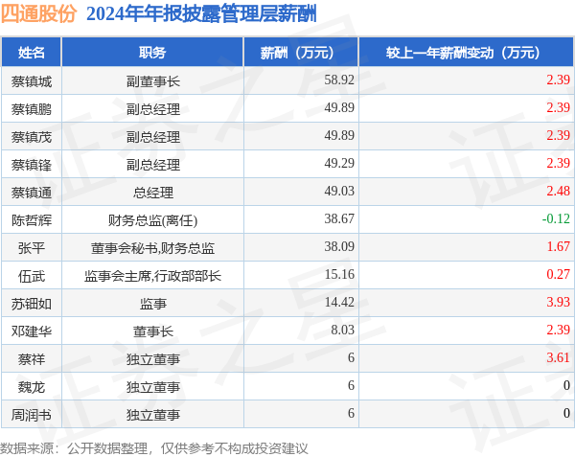Click the green change value -0.12

pyautogui.click(x=556, y=219)
